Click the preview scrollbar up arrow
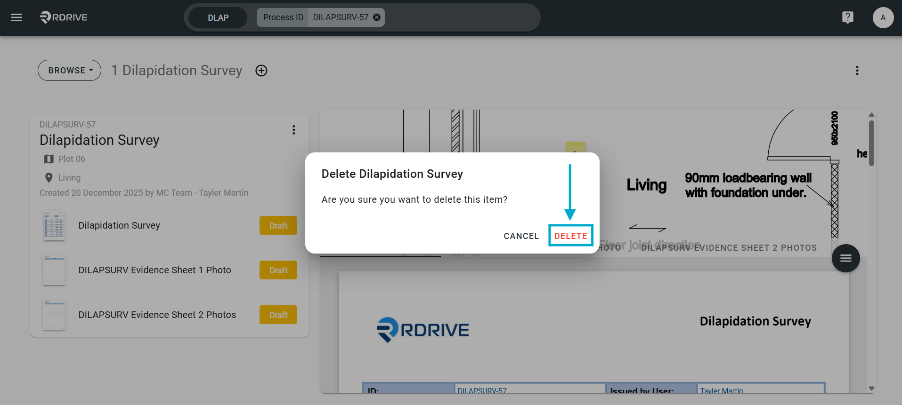The image size is (902, 405). (871, 115)
